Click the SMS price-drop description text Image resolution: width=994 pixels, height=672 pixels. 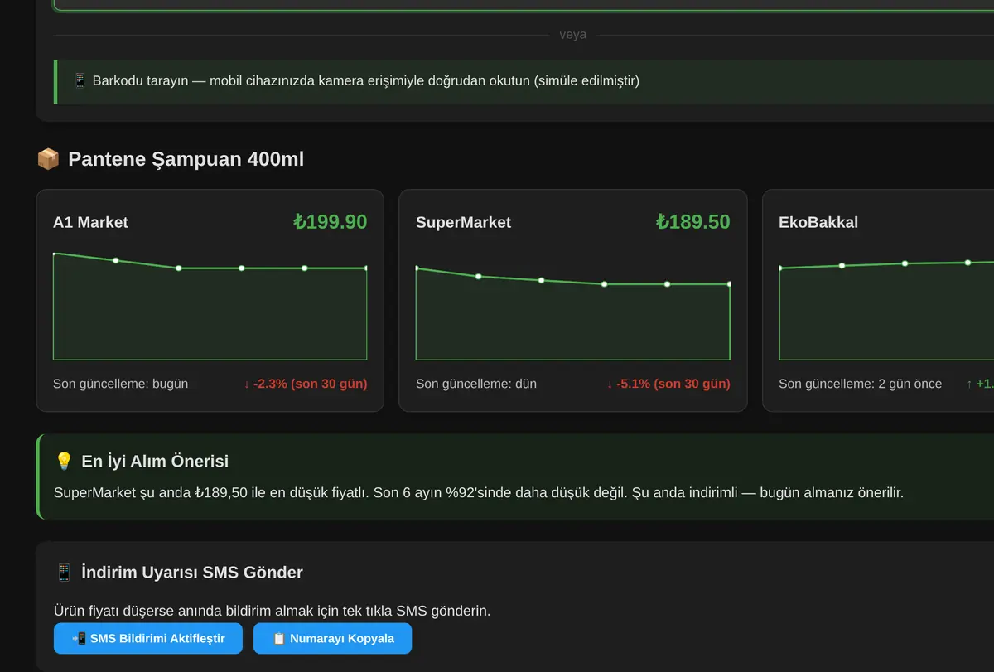[272, 611]
